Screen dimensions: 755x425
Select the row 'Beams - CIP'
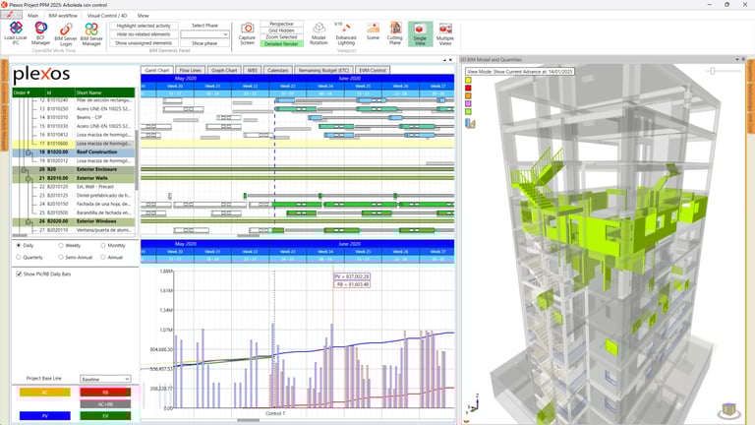(74, 118)
